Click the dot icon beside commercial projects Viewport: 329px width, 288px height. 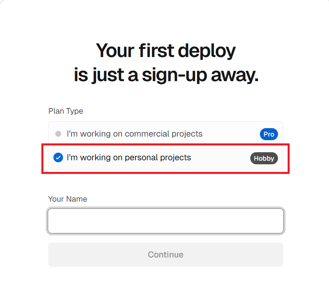(58, 134)
